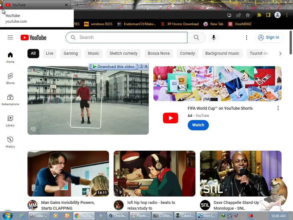The width and height of the screenshot is (293, 220).
Task: Select the Comedy filter chip
Action: (187, 54)
